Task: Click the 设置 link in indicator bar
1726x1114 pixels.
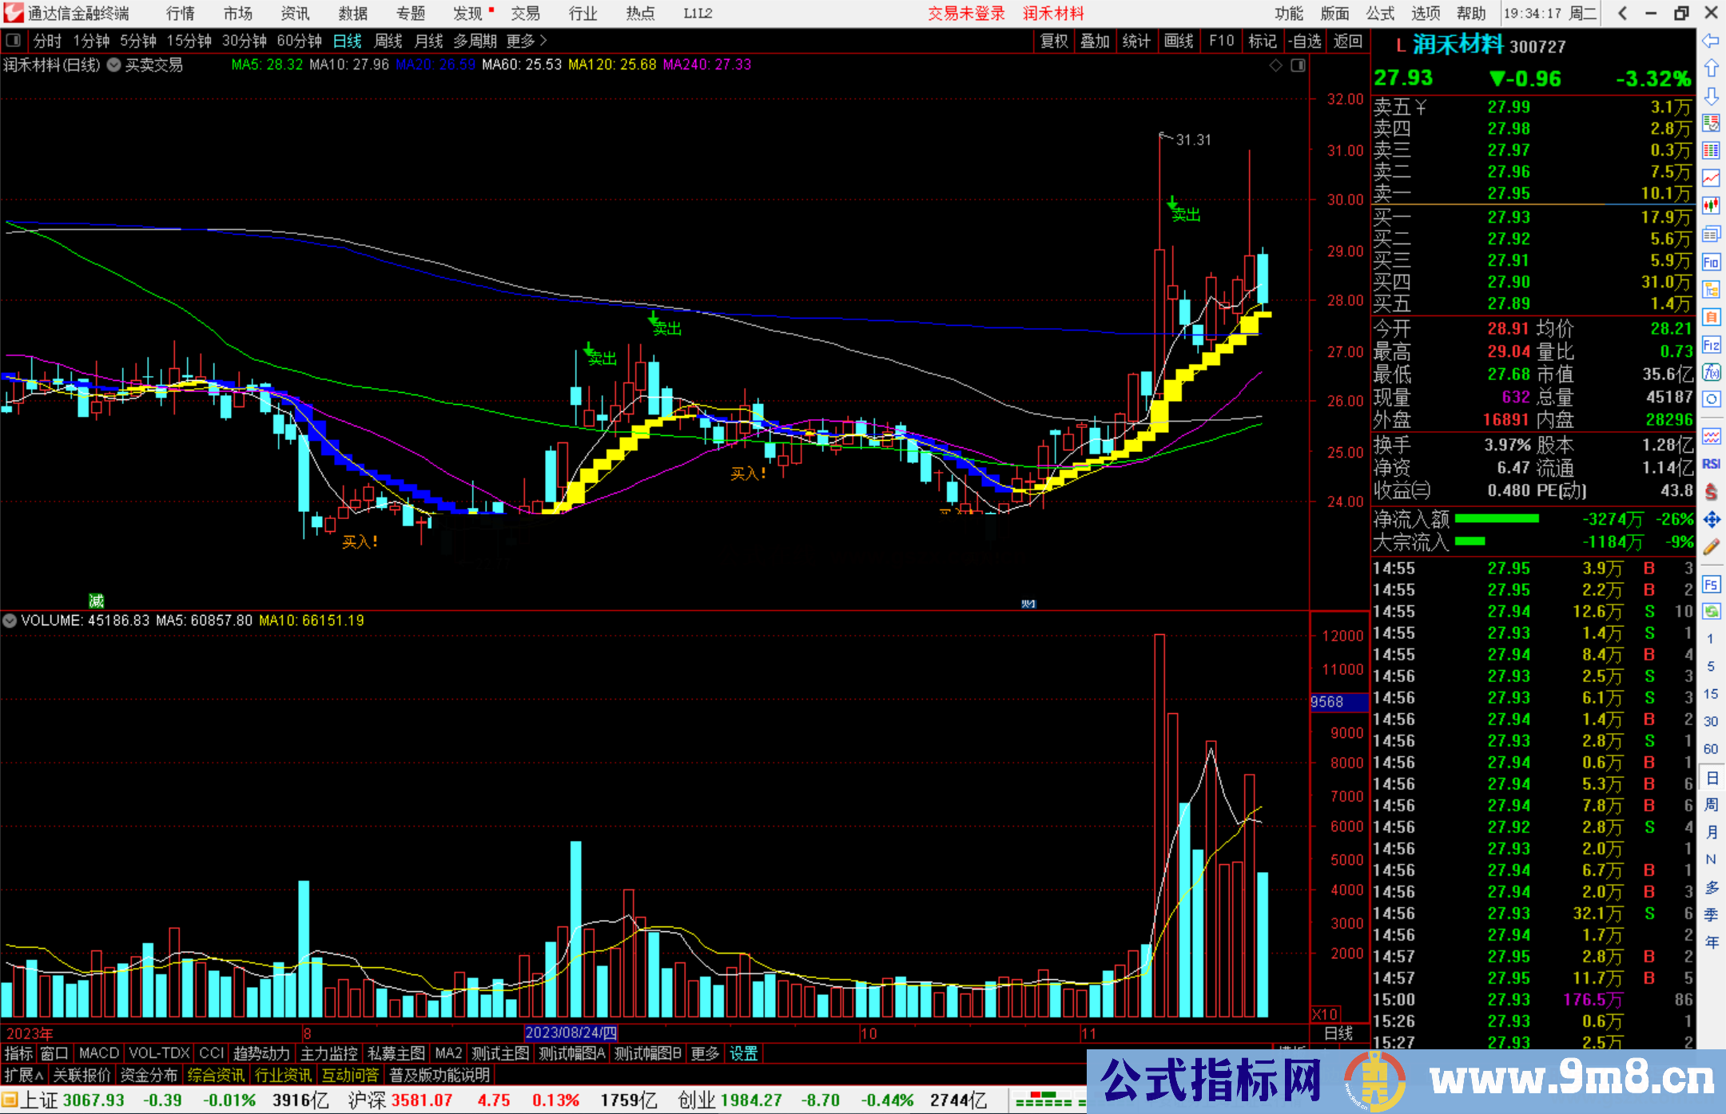Action: [743, 1053]
